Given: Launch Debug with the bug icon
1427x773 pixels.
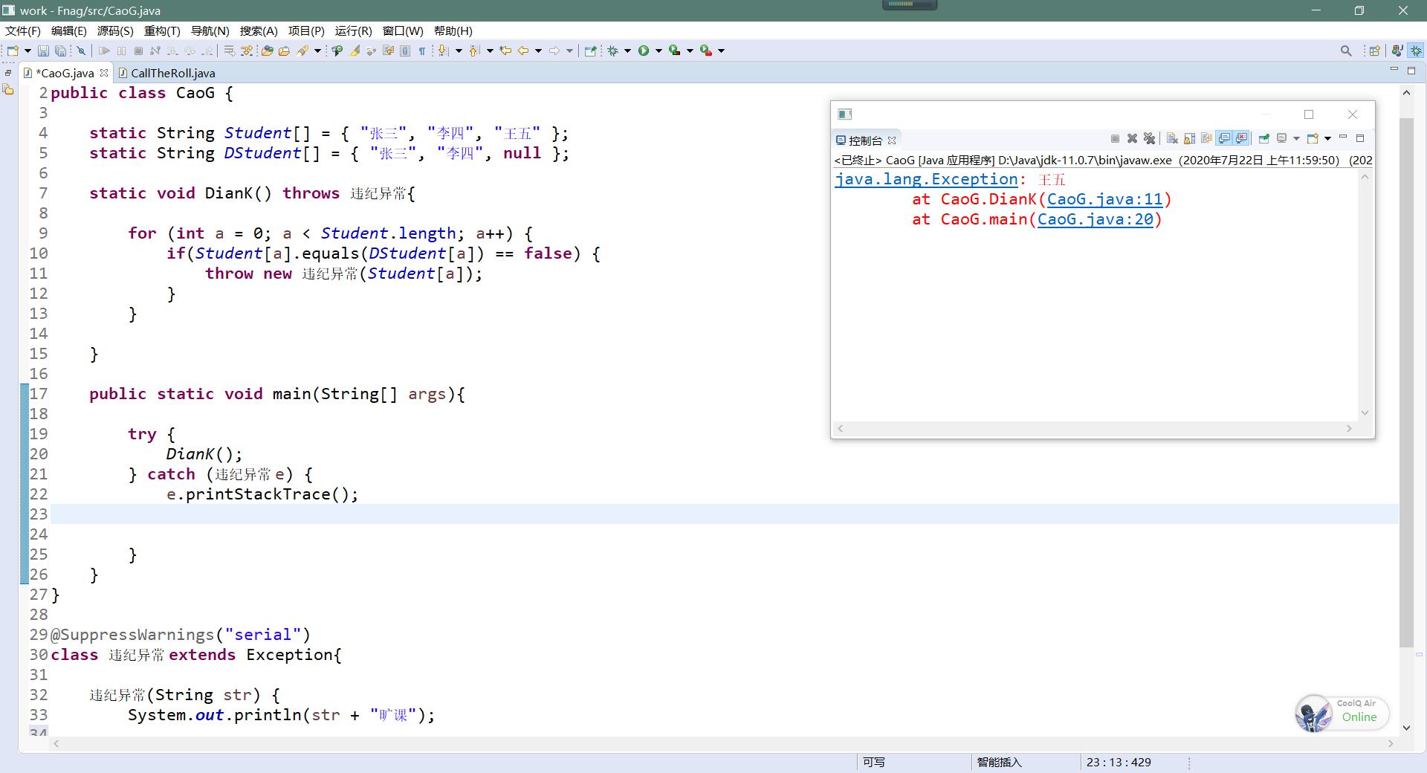Looking at the screenshot, I should coord(612,51).
